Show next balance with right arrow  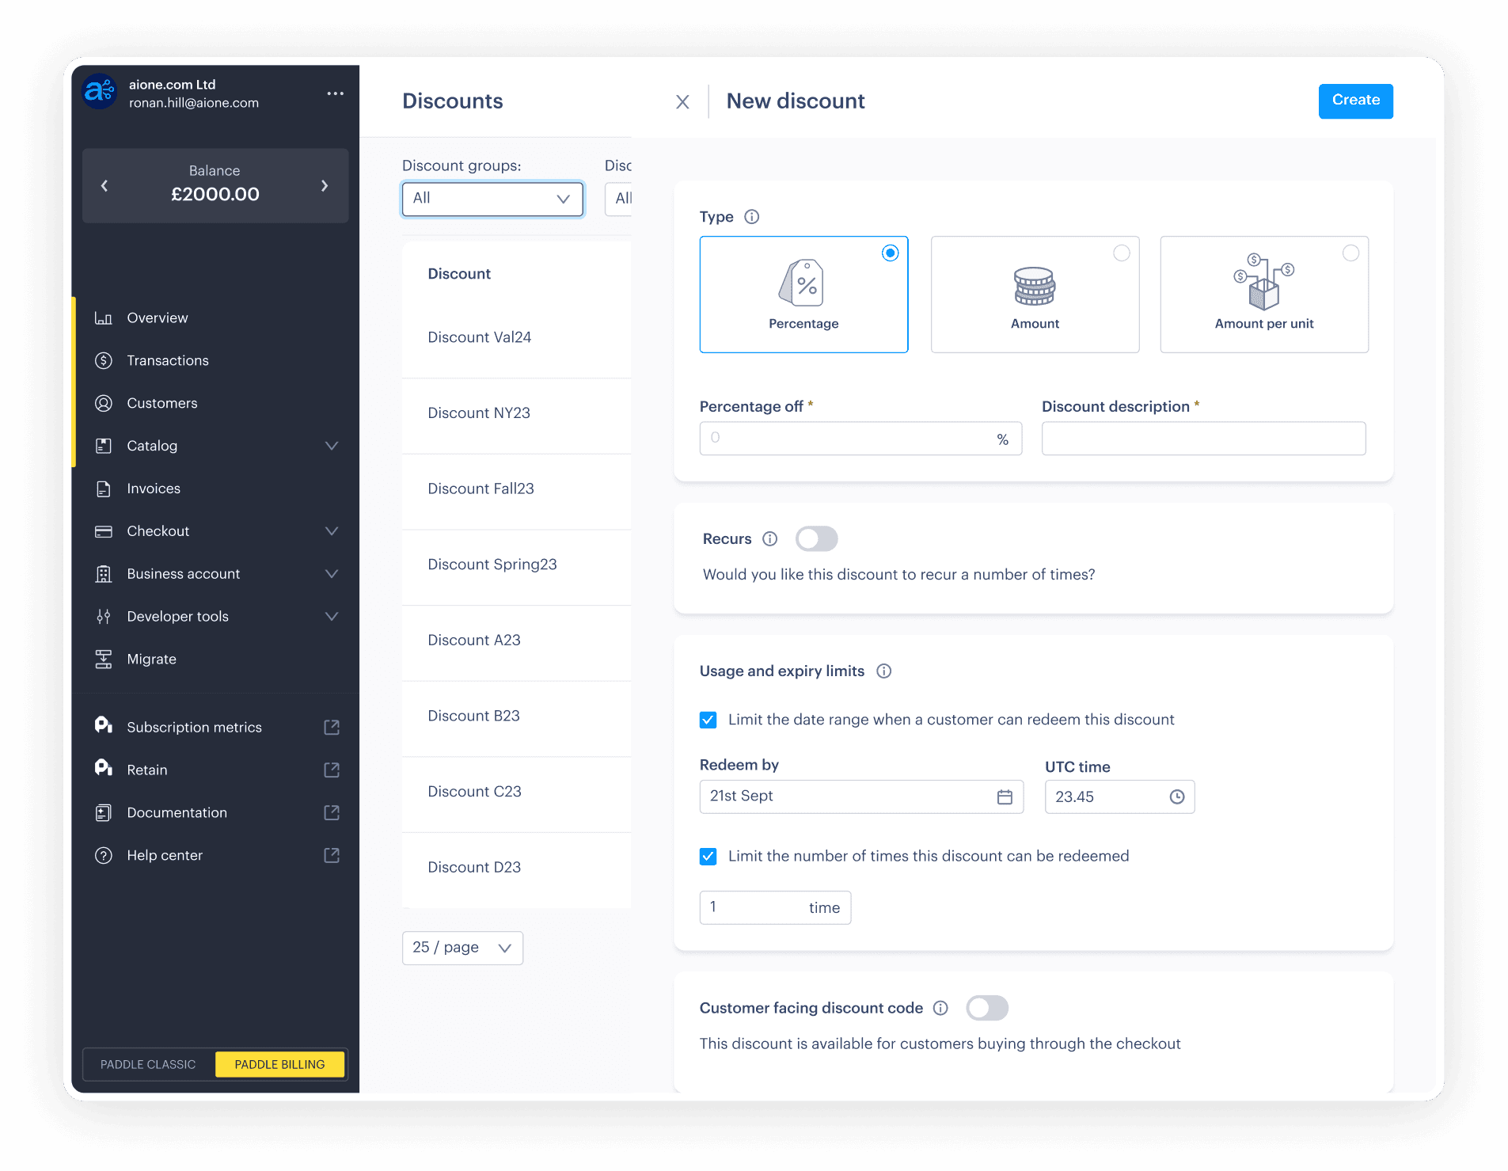coord(325,186)
